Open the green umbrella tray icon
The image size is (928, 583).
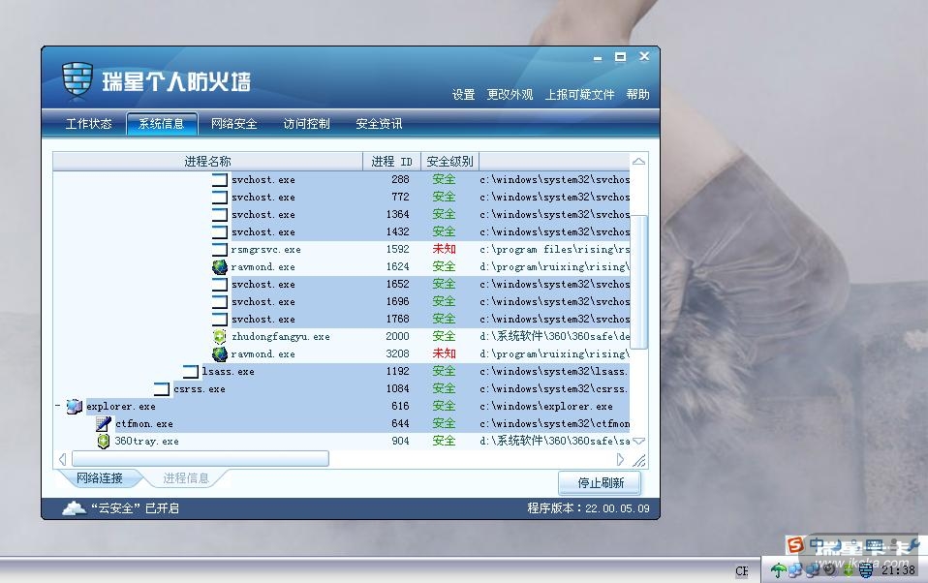click(x=778, y=570)
